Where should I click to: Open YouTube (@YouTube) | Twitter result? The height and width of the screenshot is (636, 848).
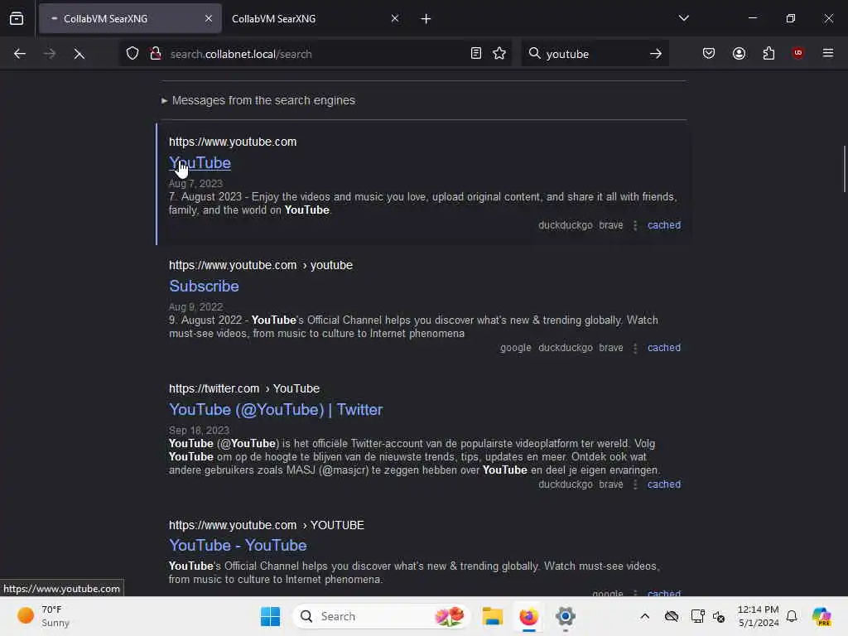(276, 409)
